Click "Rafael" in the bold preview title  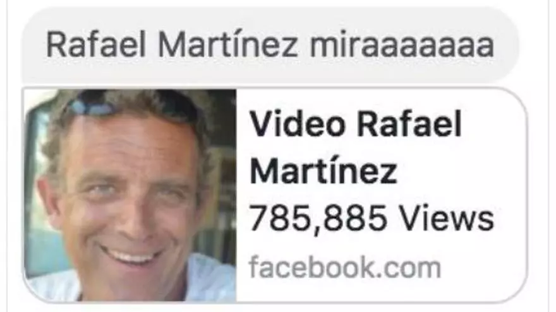point(409,124)
